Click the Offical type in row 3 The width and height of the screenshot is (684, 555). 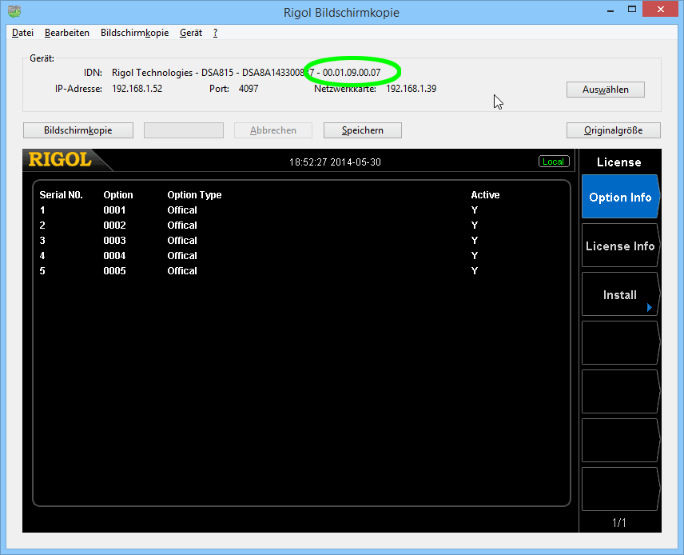point(182,241)
